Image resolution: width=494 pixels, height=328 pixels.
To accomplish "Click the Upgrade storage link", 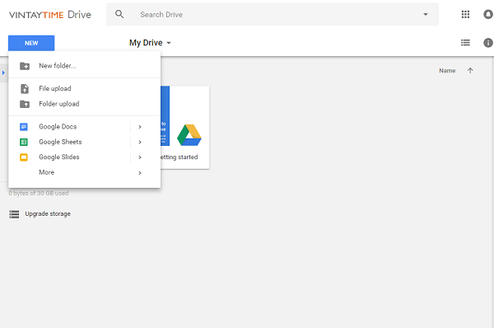I will 48,213.
